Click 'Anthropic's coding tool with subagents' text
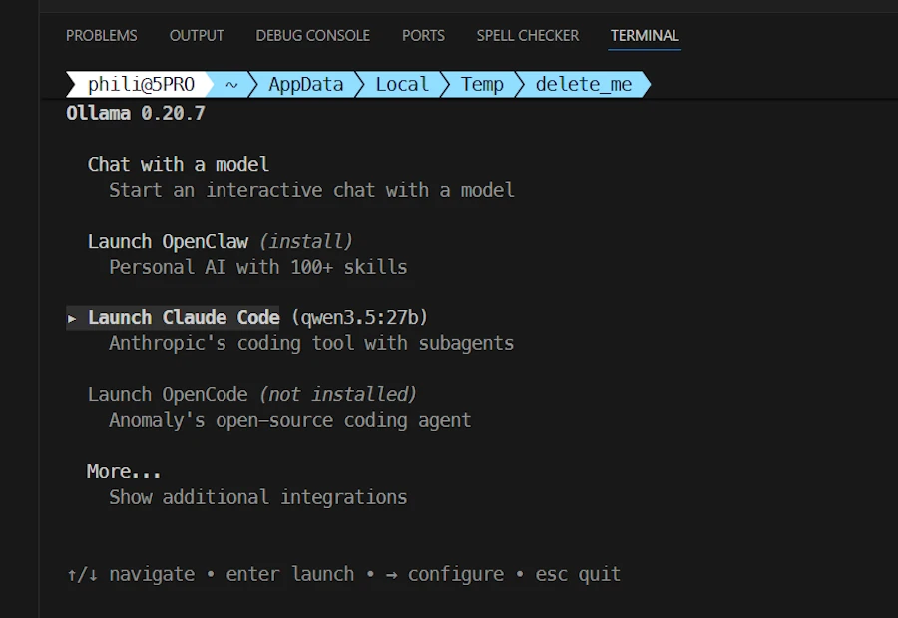This screenshot has height=618, width=898. click(311, 344)
